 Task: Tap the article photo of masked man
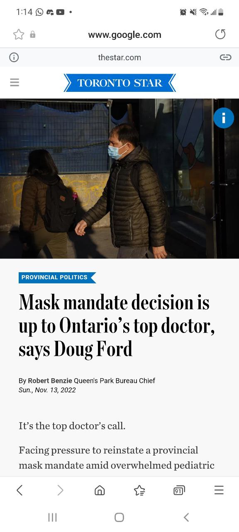point(119,179)
